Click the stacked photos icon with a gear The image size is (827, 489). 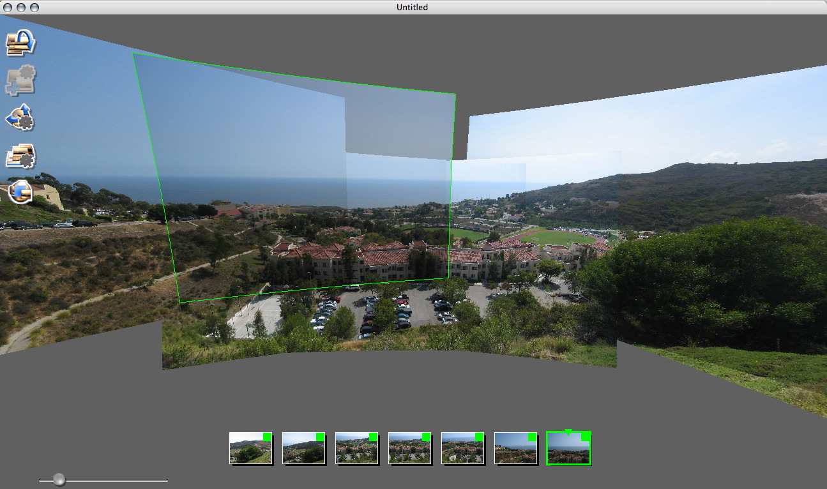pos(20,156)
